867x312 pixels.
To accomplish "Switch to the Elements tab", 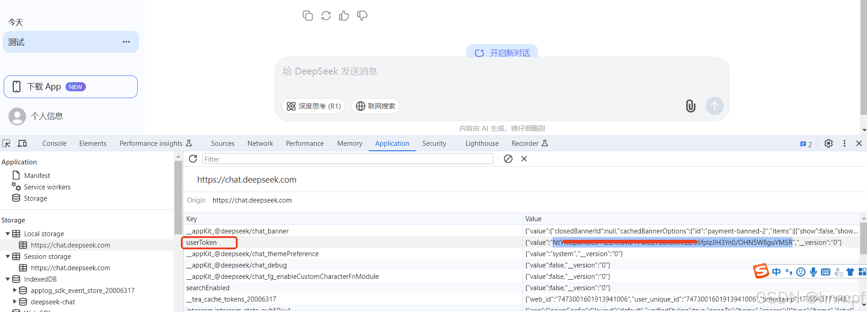I will point(93,144).
